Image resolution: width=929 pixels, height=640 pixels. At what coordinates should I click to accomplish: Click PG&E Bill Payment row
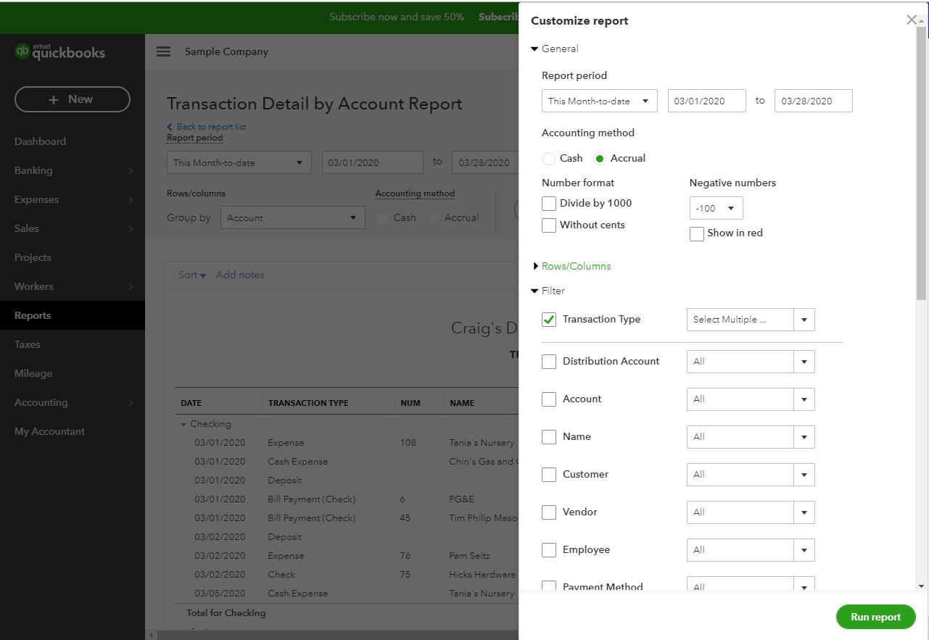tap(348, 499)
